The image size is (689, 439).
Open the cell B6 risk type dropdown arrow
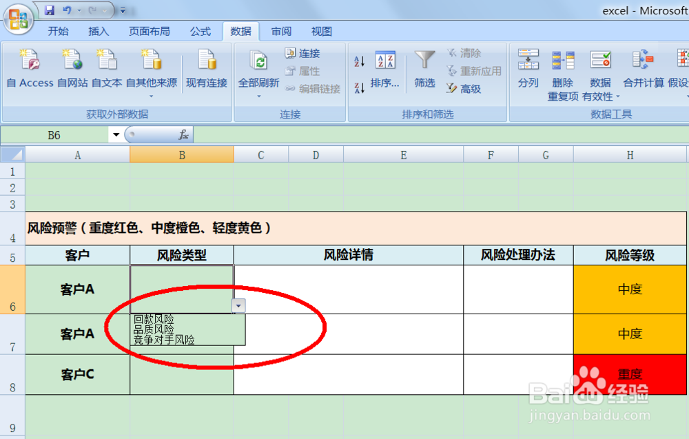238,305
